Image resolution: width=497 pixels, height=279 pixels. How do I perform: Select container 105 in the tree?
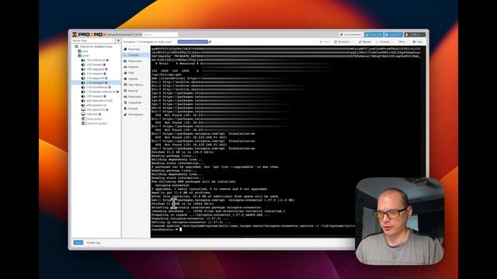[94, 64]
